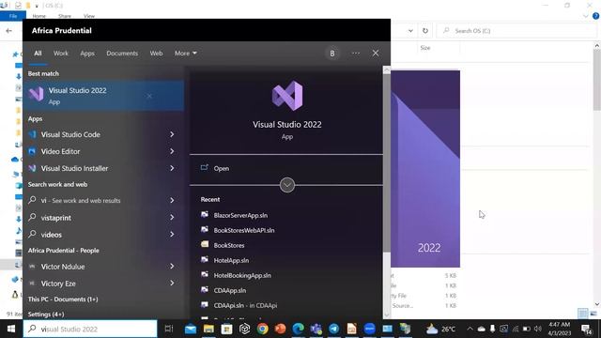The image size is (601, 338).
Task: Open Microsoft Teams from taskbar
Action: 316,329
